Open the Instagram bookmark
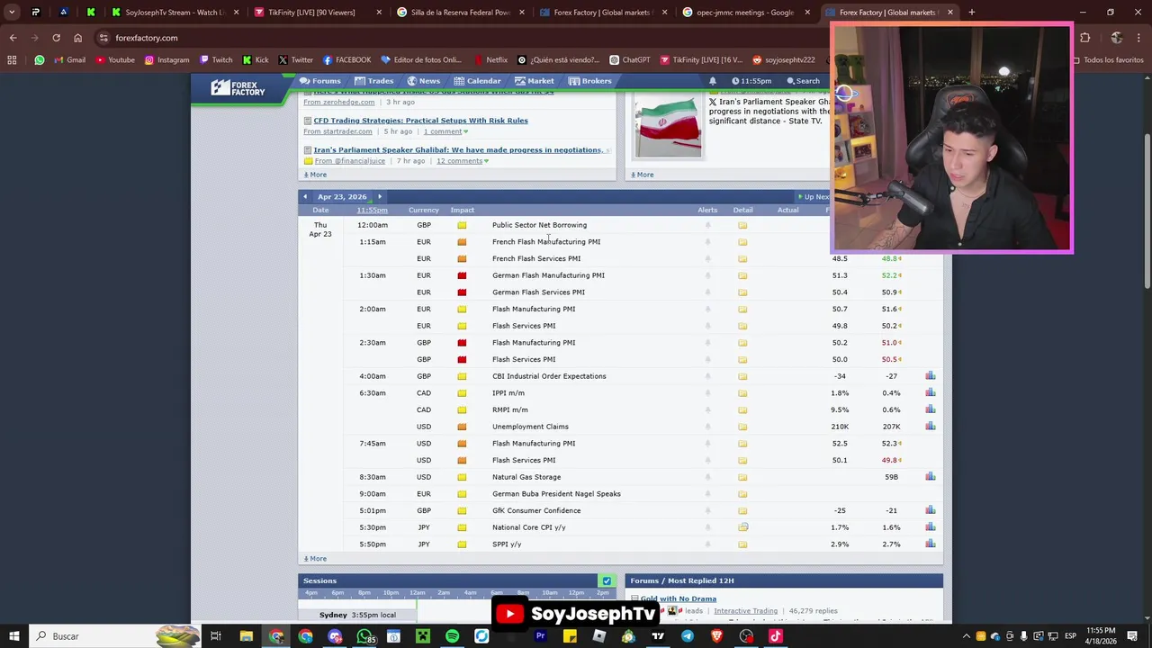The image size is (1152, 648). pos(166,60)
